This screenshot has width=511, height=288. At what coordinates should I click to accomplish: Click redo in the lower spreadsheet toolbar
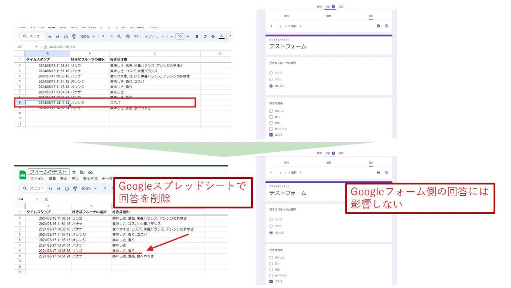pos(59,188)
